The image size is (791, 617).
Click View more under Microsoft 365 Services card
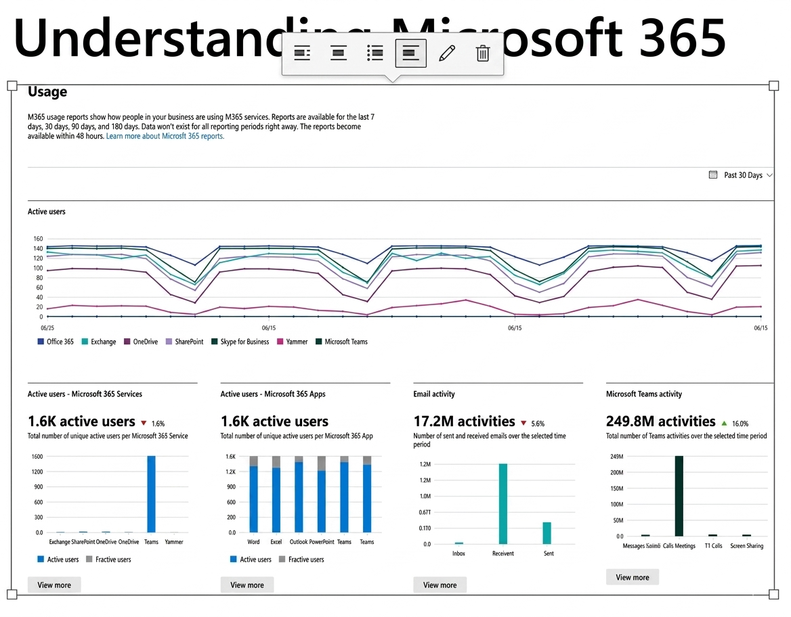54,585
